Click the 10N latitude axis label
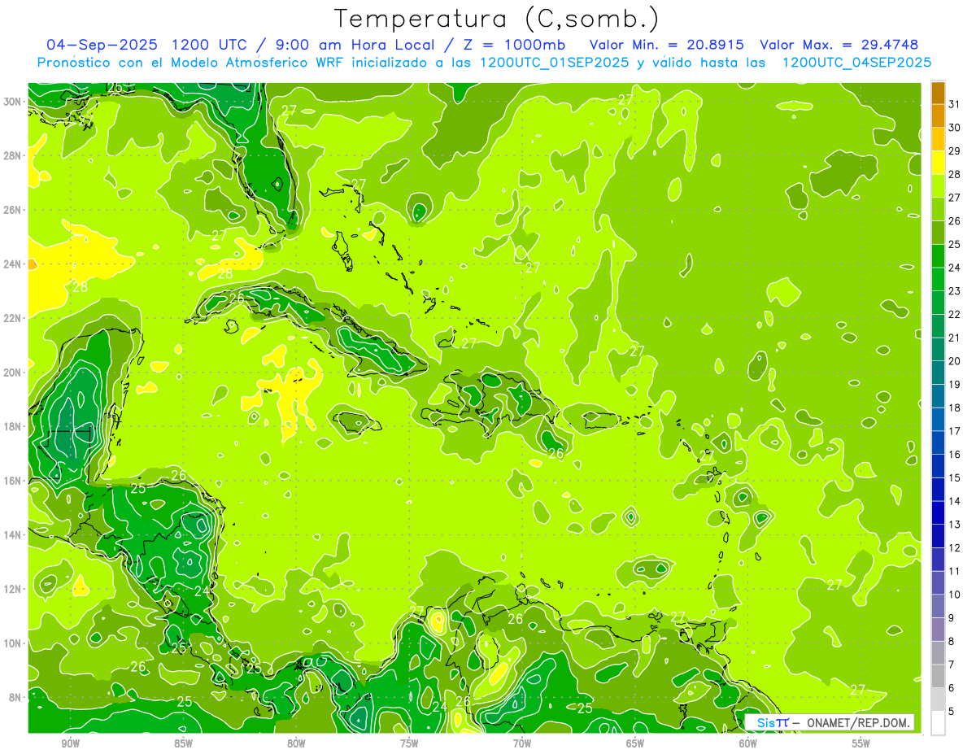The width and height of the screenshot is (976, 754). click(14, 643)
